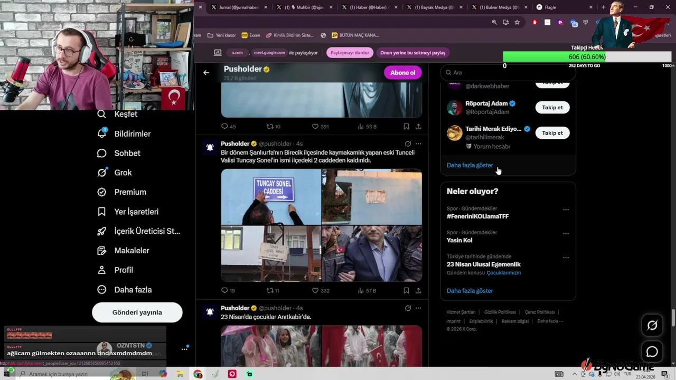Click Daha fazla göster under Neler oluyor

point(470,291)
